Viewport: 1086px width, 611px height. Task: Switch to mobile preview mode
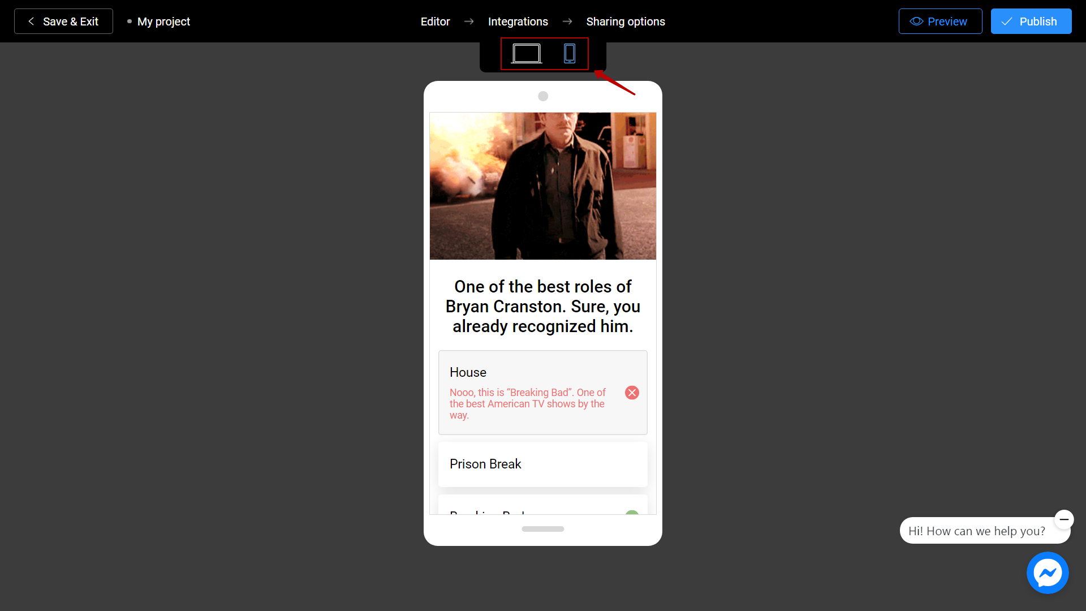569,54
